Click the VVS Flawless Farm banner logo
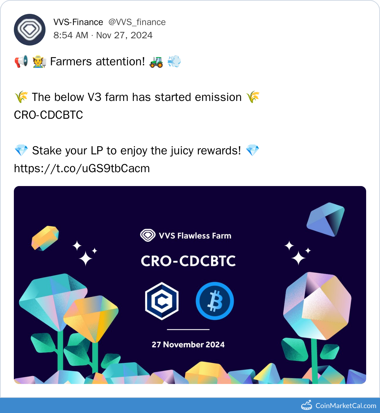The image size is (380, 413). [x=148, y=236]
